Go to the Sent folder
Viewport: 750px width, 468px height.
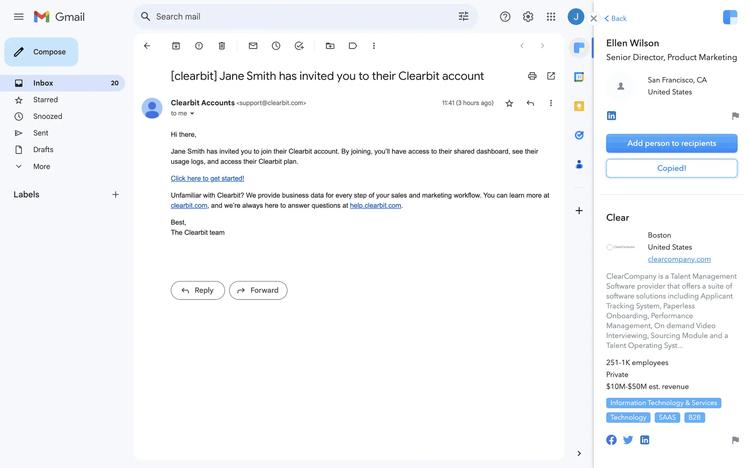[41, 133]
